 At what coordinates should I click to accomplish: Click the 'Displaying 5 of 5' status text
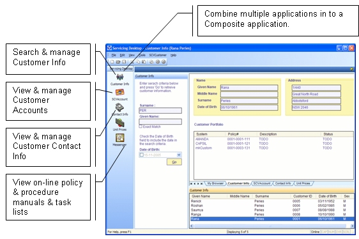point(238,232)
